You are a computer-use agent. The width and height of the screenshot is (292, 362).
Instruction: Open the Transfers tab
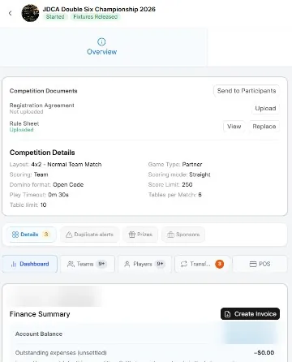(x=202, y=264)
